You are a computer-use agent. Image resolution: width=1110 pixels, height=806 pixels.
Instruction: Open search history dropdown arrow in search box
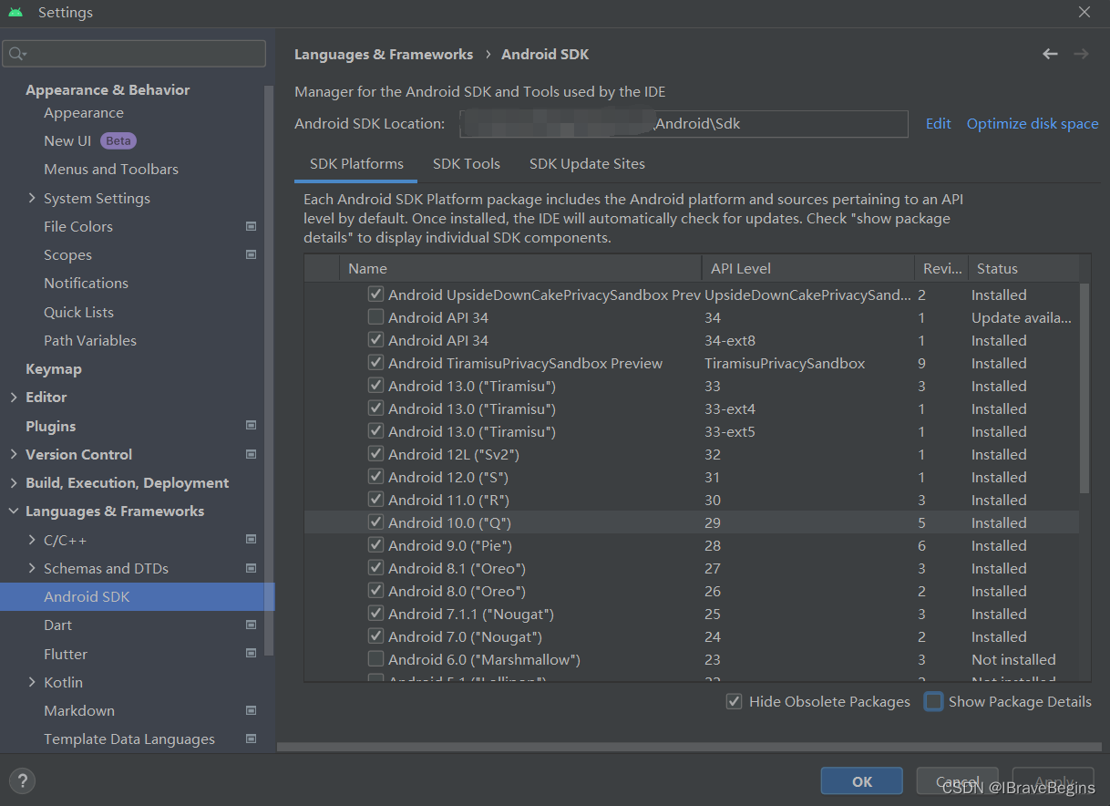click(25, 56)
